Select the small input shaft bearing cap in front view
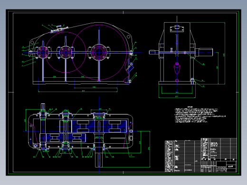The width and height of the screenshot is (247, 185). [x=43, y=52]
